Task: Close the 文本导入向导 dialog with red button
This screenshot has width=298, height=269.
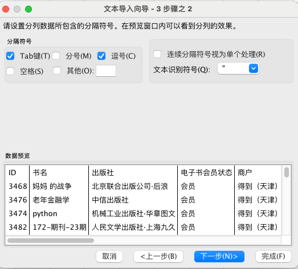Action: point(6,9)
